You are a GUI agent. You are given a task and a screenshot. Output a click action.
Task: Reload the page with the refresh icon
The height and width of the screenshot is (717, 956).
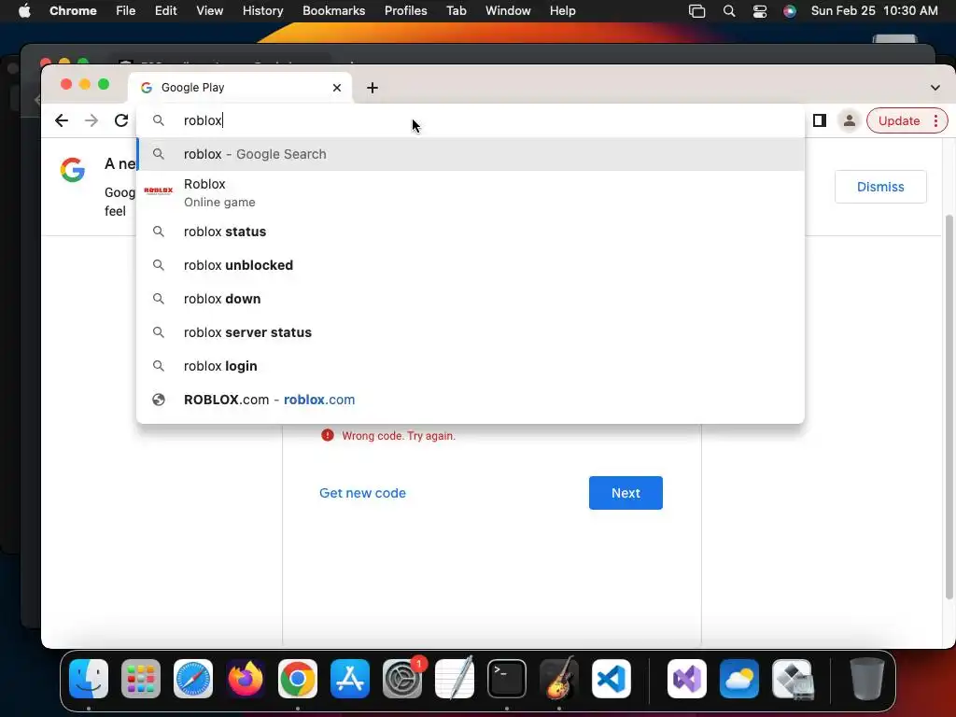[121, 120]
